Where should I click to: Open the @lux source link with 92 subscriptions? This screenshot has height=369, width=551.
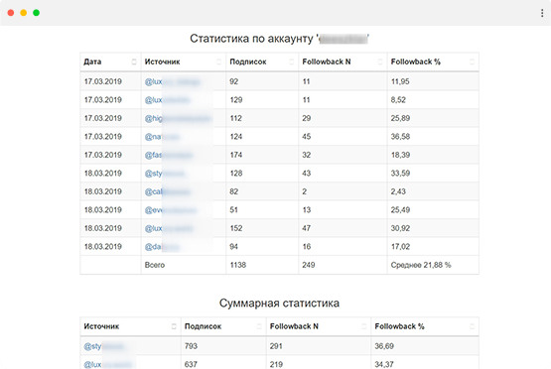173,81
